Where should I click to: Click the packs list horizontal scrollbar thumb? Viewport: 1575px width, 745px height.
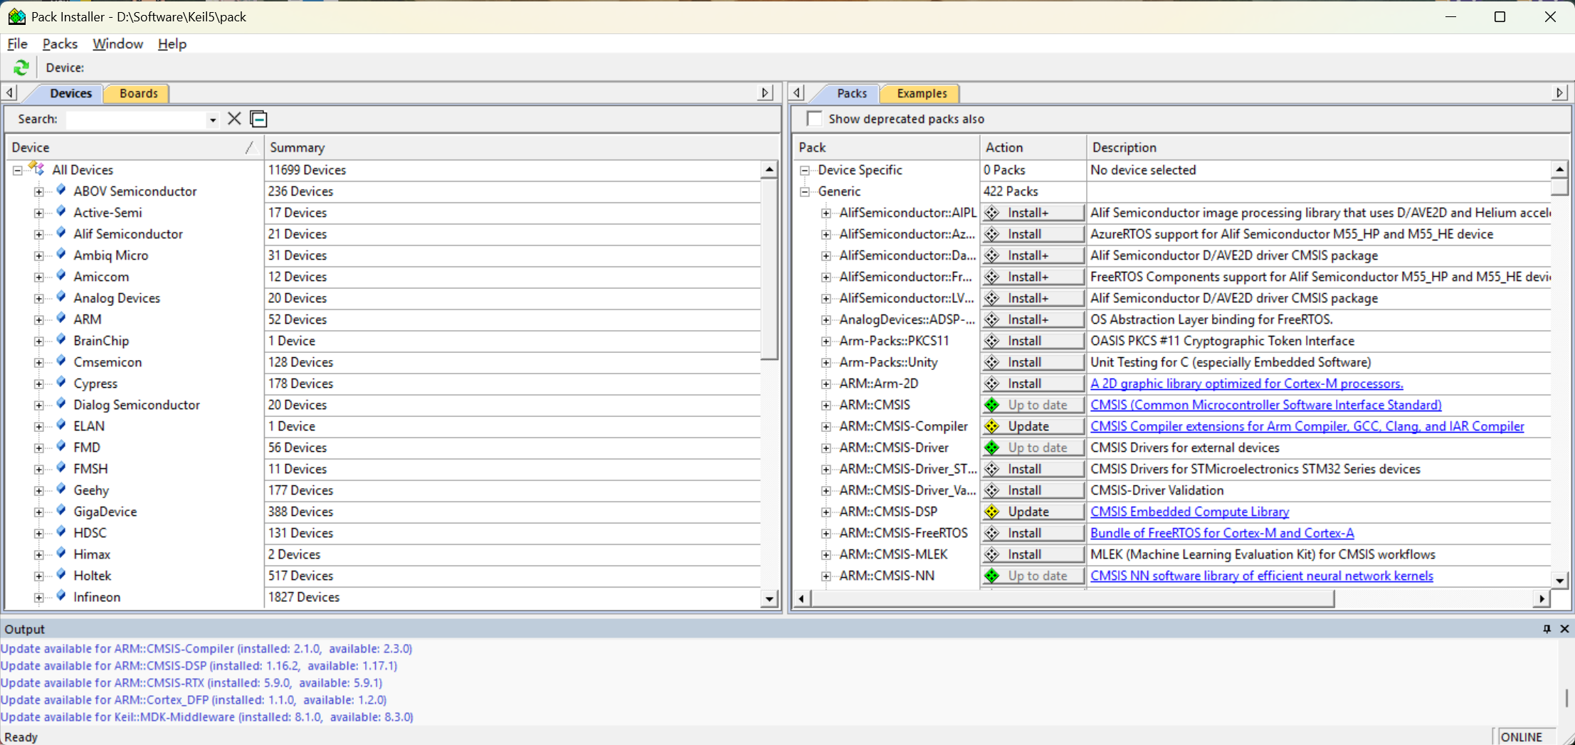(x=1073, y=598)
